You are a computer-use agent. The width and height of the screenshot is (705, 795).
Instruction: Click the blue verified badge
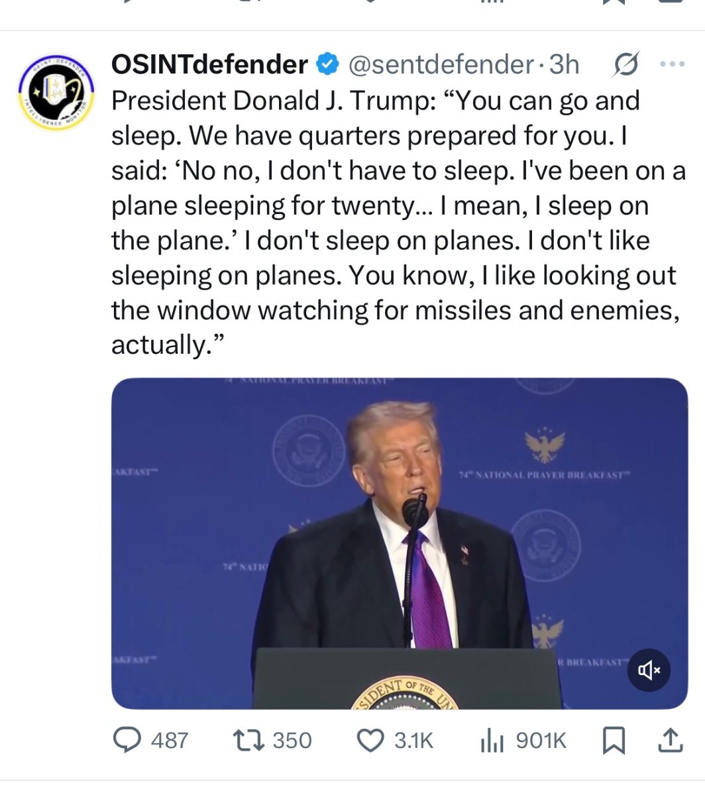pos(327,65)
